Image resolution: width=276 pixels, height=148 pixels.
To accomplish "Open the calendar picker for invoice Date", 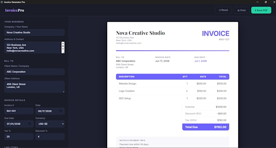I will (60, 111).
